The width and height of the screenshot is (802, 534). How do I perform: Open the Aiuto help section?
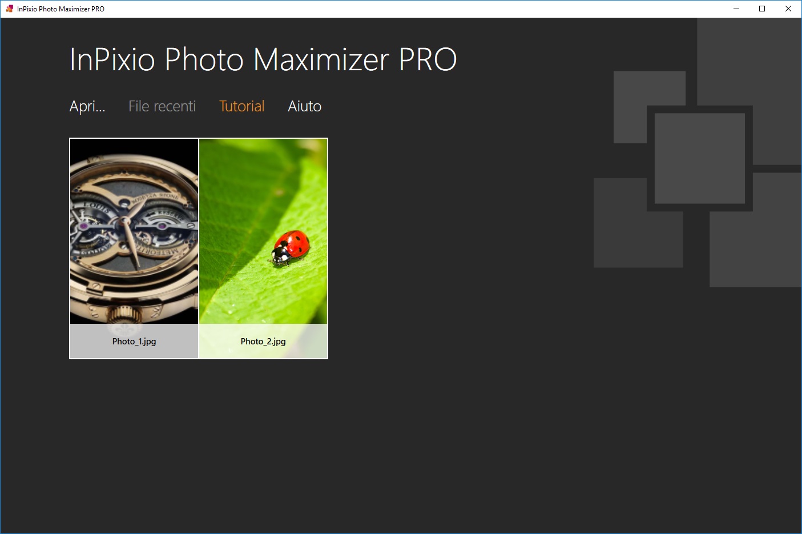coord(305,106)
